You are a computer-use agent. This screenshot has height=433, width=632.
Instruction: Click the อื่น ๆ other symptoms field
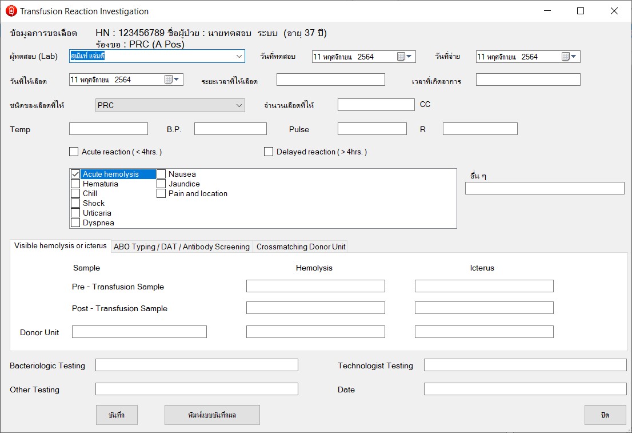click(x=545, y=188)
